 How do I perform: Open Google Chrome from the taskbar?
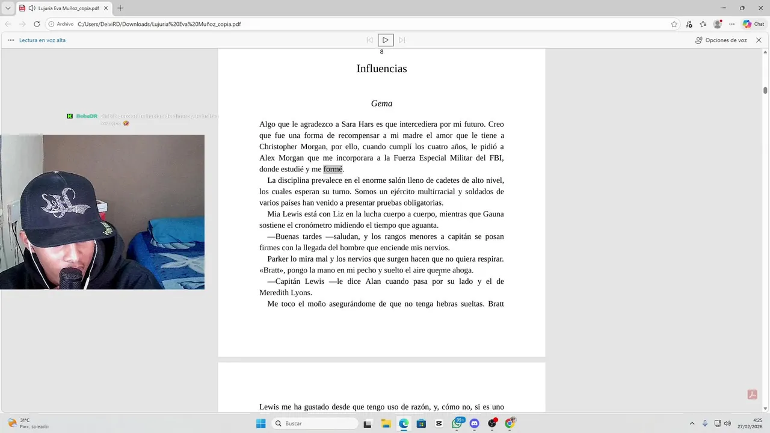coord(510,423)
